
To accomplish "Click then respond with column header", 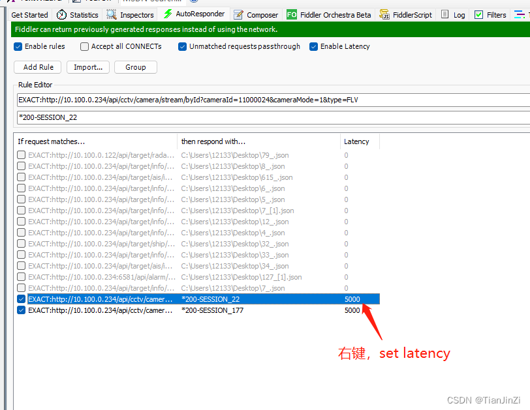I will pyautogui.click(x=258, y=141).
